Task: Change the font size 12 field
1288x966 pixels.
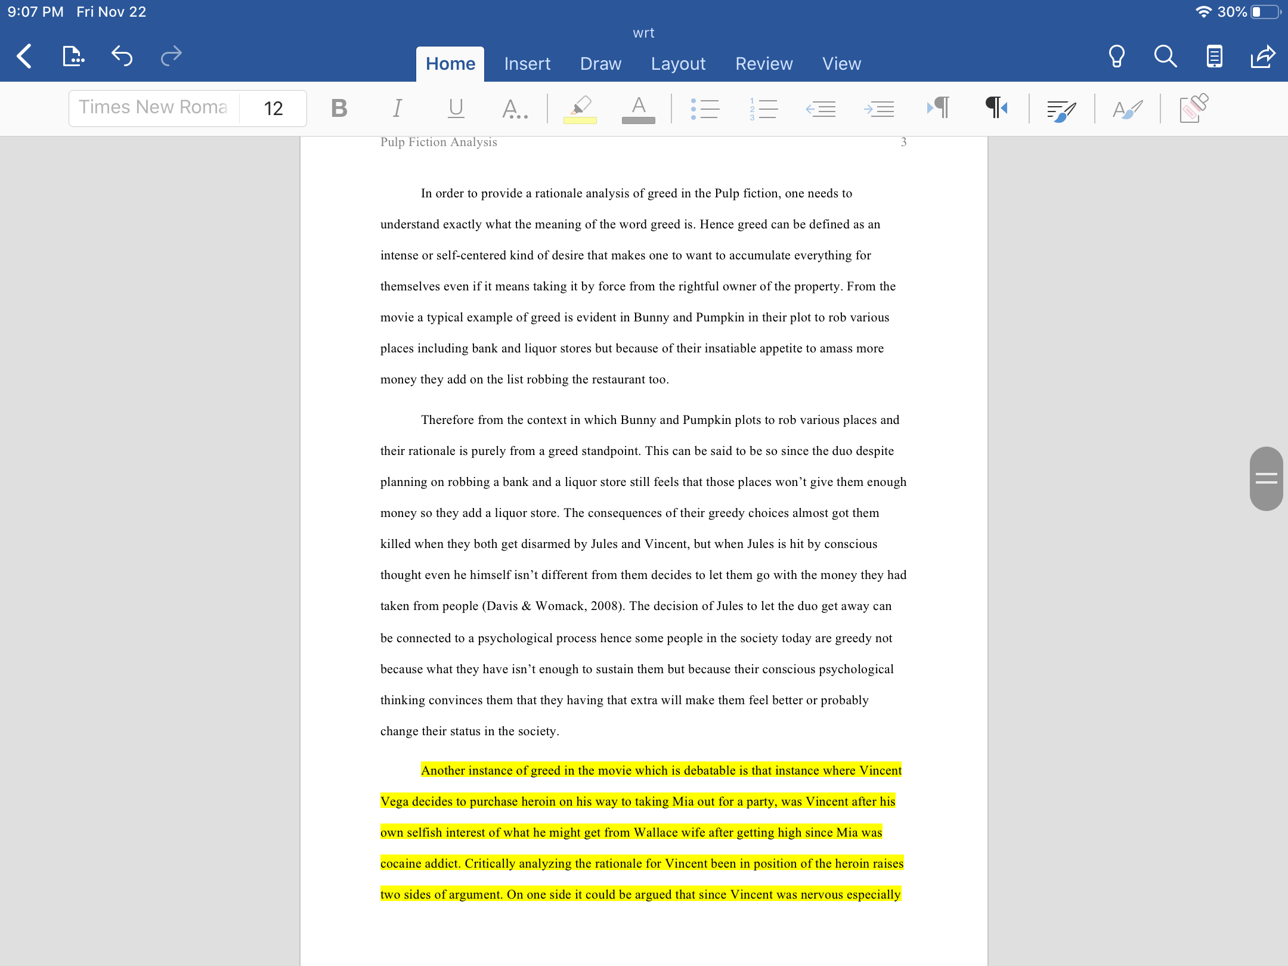Action: coord(273,108)
